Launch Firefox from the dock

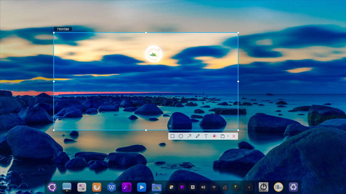click(x=97, y=187)
